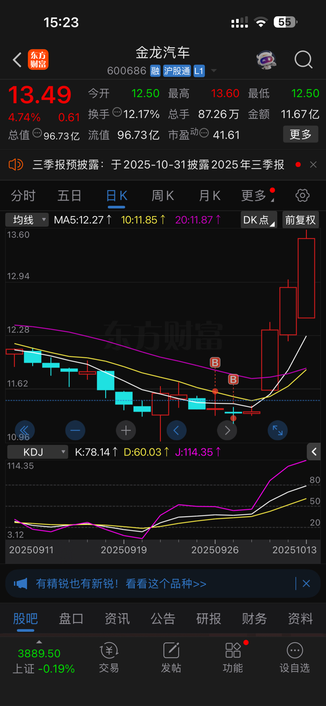Tap 上证 3889.50 index quote

pos(44,661)
